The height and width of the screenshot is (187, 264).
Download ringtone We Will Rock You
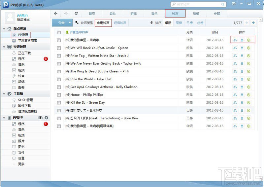(242, 48)
